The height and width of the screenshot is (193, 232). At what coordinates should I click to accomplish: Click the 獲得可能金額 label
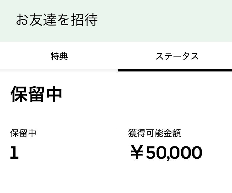click(154, 133)
